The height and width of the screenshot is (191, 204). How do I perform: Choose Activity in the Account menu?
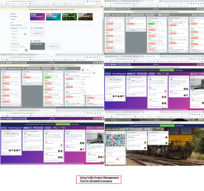pos(83,79)
